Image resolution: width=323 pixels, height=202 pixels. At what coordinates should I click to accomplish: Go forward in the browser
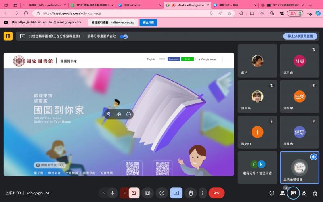[x=16, y=13]
